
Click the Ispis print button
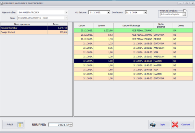pos(159,125)
